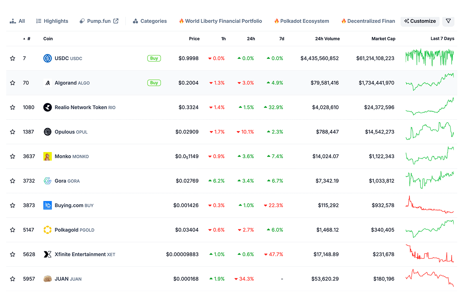Toggle watchlist star for Polkagold

point(13,230)
